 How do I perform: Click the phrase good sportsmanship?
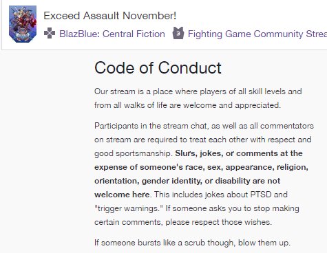[134, 153]
